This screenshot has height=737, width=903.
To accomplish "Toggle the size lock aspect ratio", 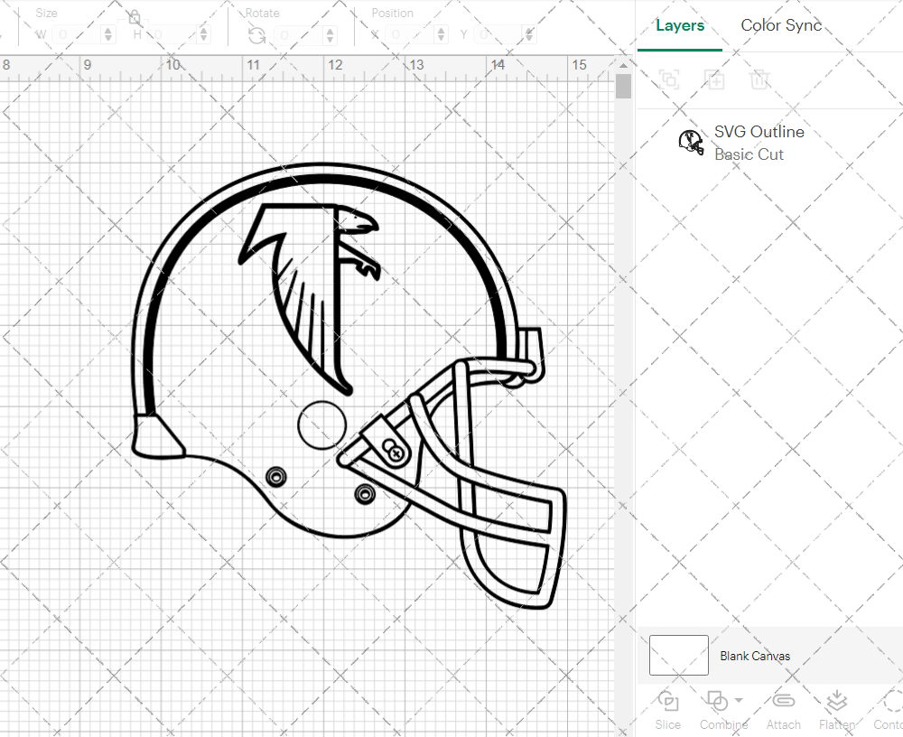I will (134, 16).
